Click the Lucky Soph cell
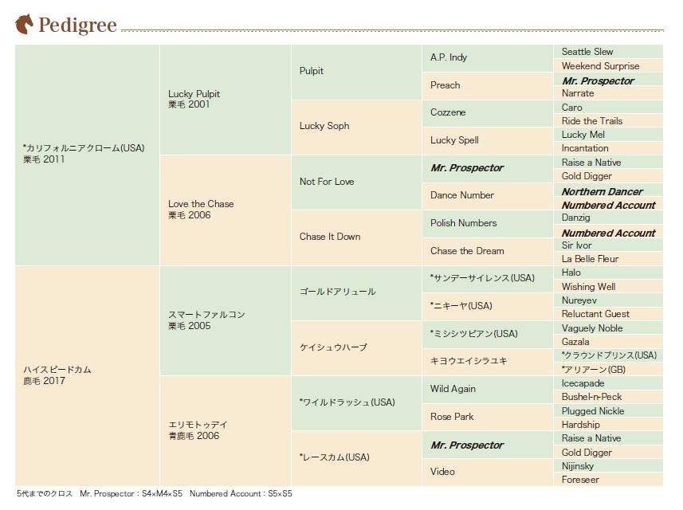The height and width of the screenshot is (510, 683). pos(356,127)
